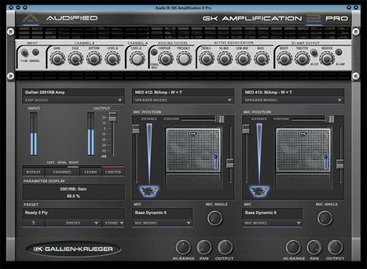Click the 'Gallien 2001RB Amp' model name
The width and height of the screenshot is (367, 269).
coord(45,92)
